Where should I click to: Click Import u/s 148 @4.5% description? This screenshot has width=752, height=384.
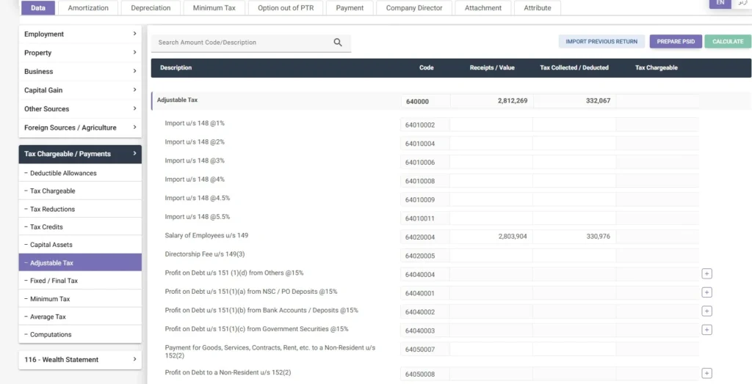pos(198,198)
